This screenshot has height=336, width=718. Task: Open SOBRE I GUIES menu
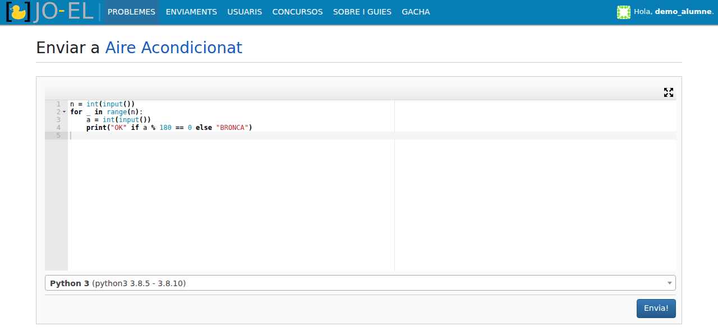pyautogui.click(x=362, y=12)
